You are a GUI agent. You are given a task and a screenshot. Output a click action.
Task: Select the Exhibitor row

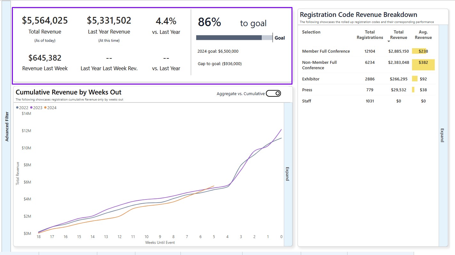(x=311, y=79)
